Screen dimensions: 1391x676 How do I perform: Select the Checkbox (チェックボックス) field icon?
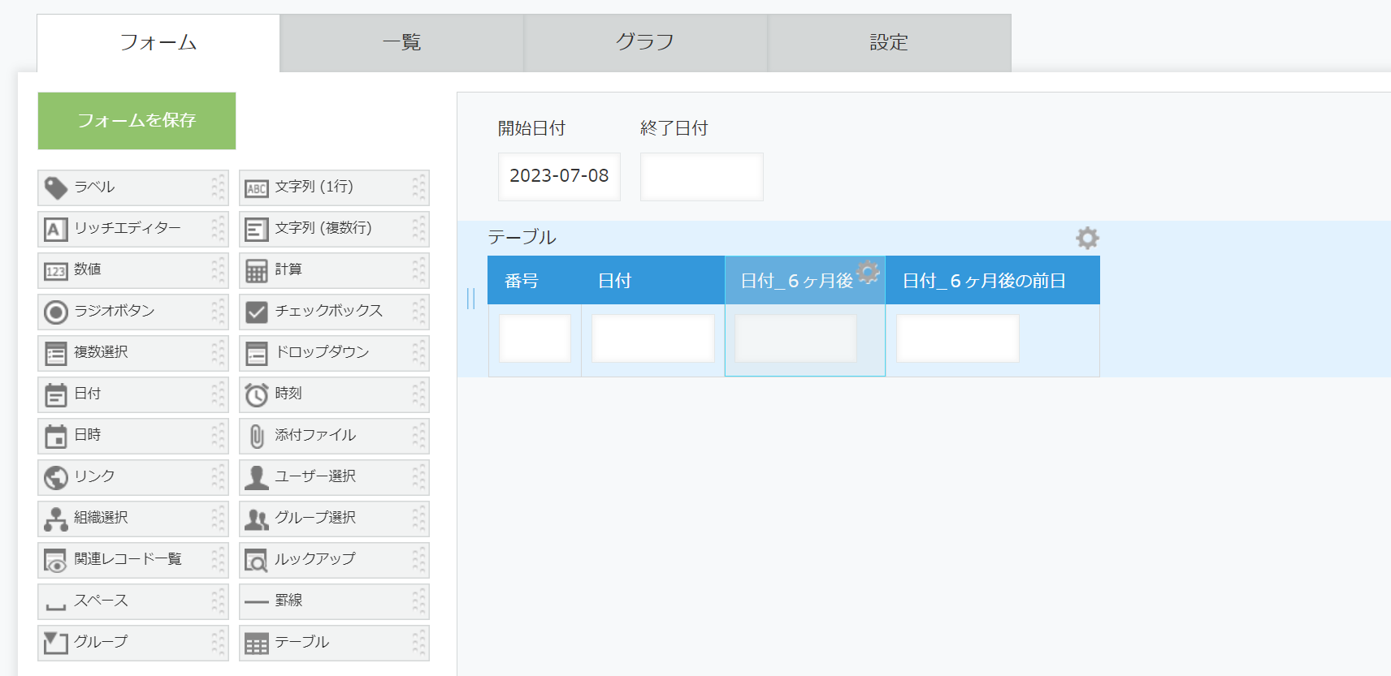tap(257, 312)
